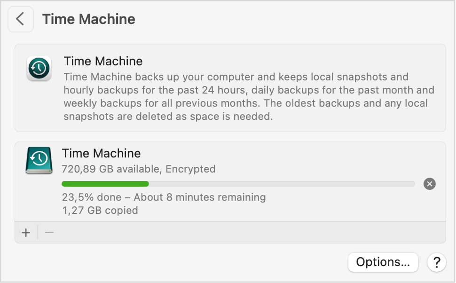Select the Time Machine disk name
The width and height of the screenshot is (456, 283).
pyautogui.click(x=101, y=153)
